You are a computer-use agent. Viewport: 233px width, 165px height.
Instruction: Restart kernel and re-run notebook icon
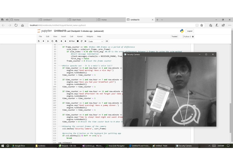point(85,41)
